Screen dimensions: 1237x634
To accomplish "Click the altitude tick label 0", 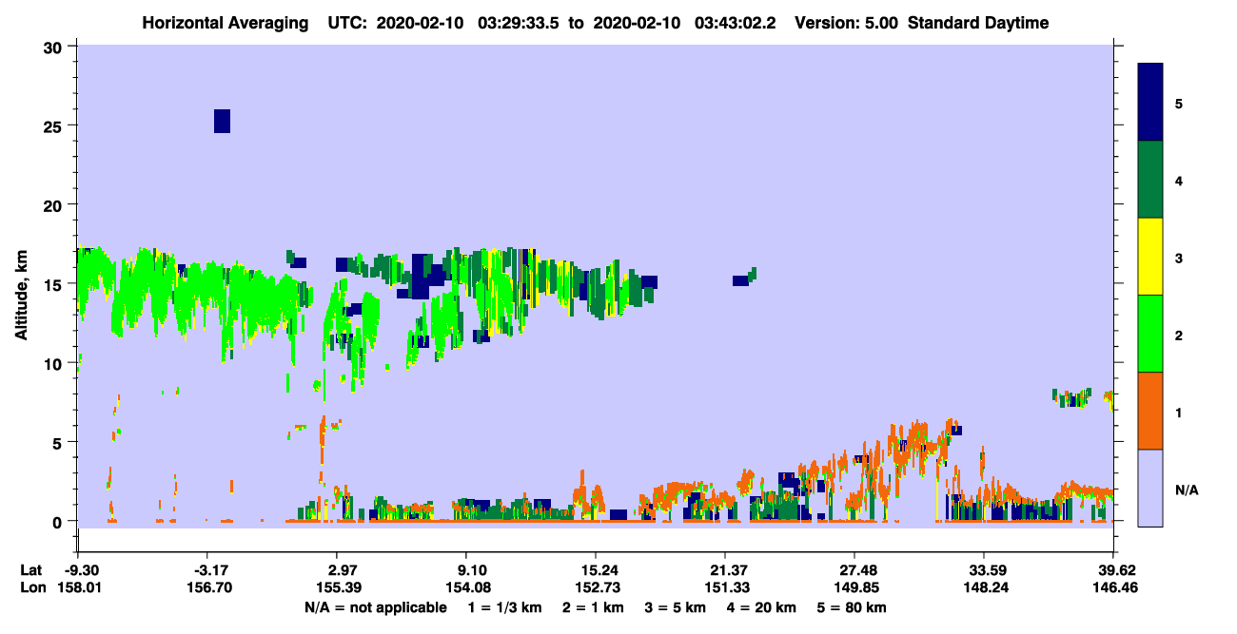I will [59, 522].
